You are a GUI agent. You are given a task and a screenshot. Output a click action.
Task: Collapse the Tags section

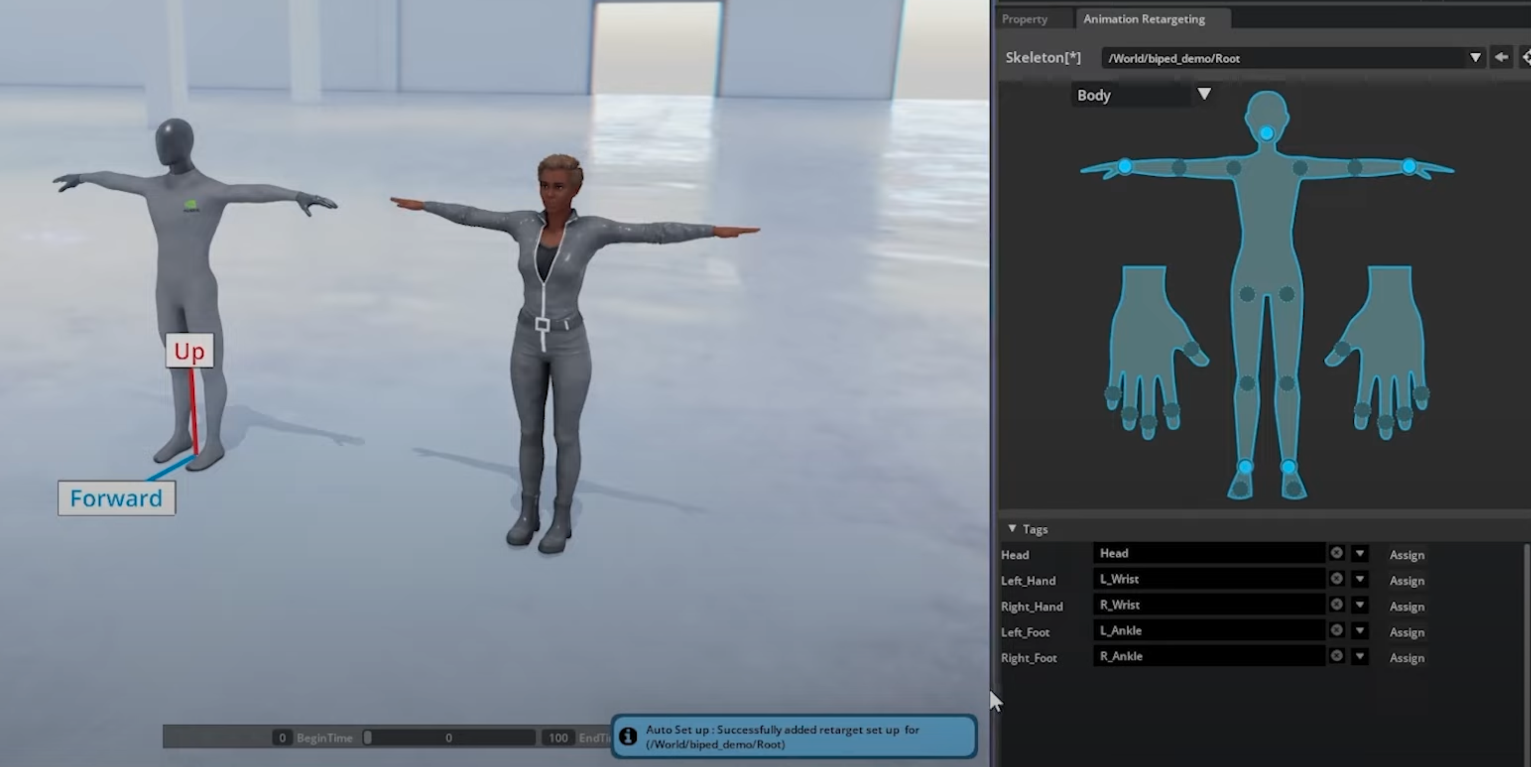pyautogui.click(x=1012, y=528)
